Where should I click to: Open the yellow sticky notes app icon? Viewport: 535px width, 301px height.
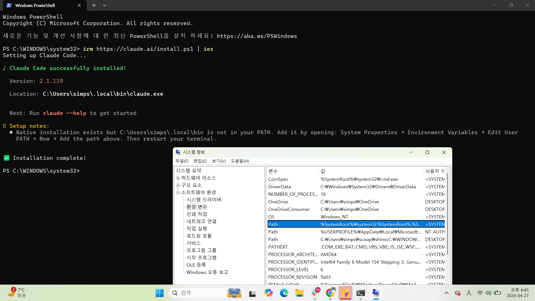[345, 293]
